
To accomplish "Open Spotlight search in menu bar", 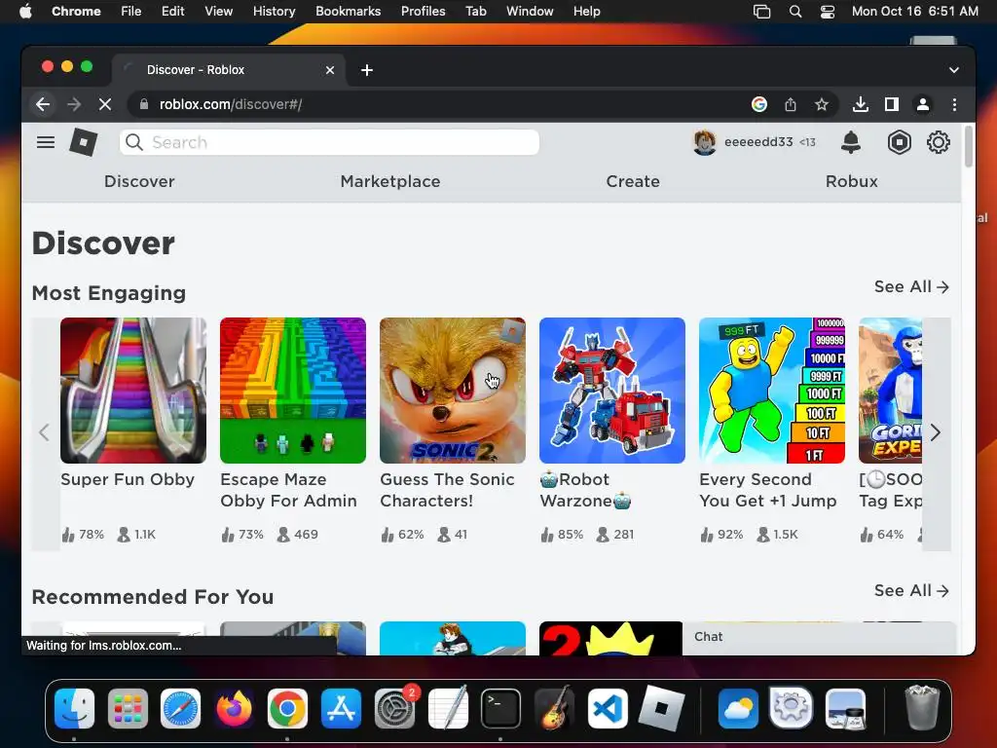I will [794, 12].
